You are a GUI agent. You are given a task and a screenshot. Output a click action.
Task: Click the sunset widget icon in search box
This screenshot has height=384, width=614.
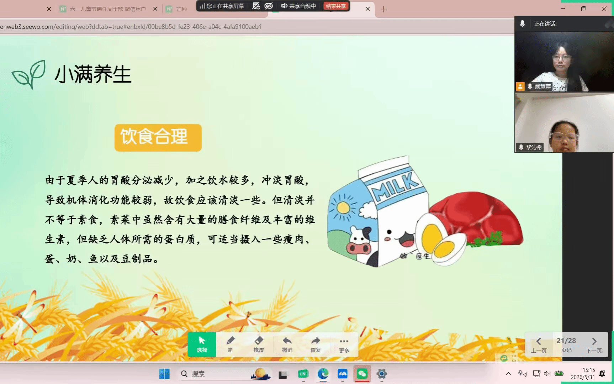point(260,374)
